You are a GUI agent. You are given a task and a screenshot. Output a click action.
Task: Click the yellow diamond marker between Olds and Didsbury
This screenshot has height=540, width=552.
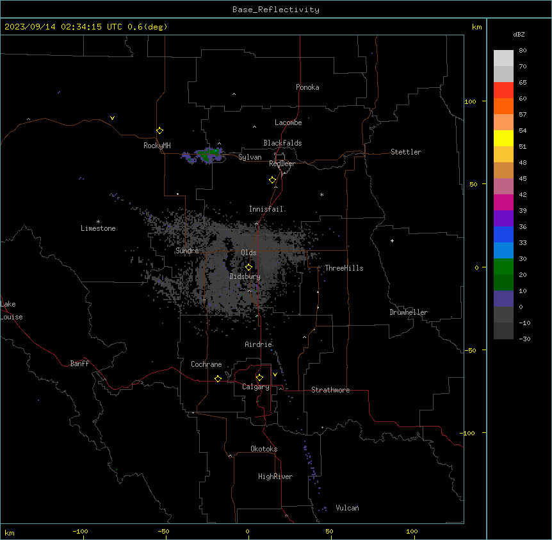coord(248,267)
